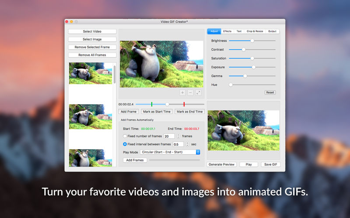Select Fixed interval between frames option
This screenshot has width=350, height=218.
pos(125,144)
